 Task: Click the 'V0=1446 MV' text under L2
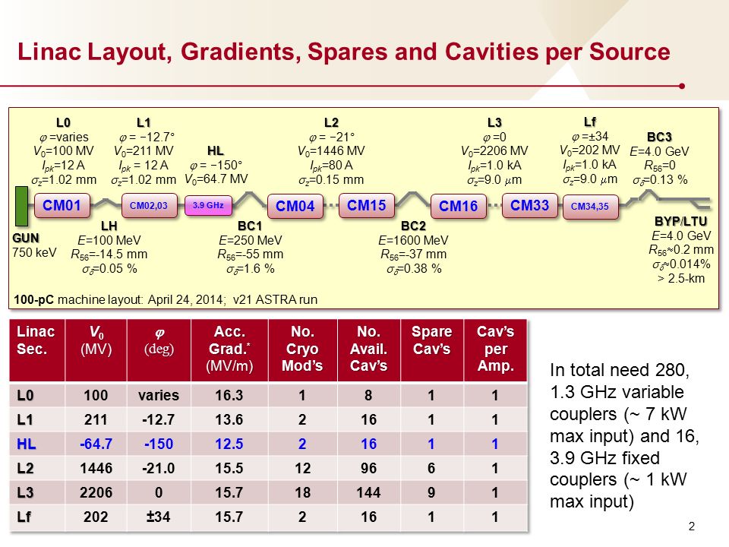pyautogui.click(x=331, y=151)
